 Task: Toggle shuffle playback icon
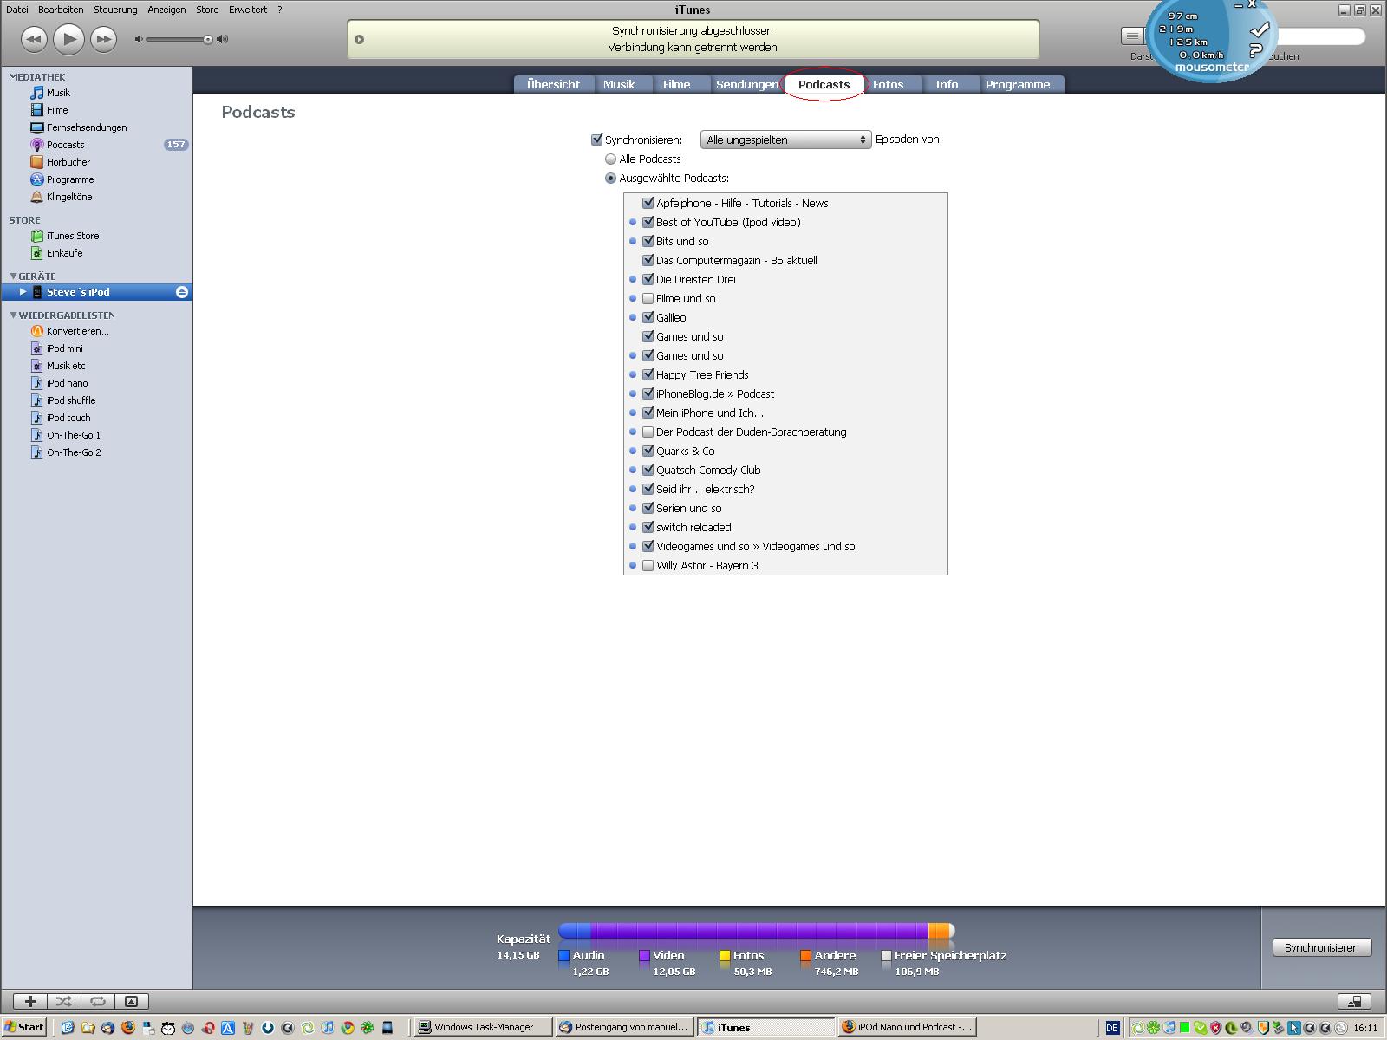tap(63, 1001)
